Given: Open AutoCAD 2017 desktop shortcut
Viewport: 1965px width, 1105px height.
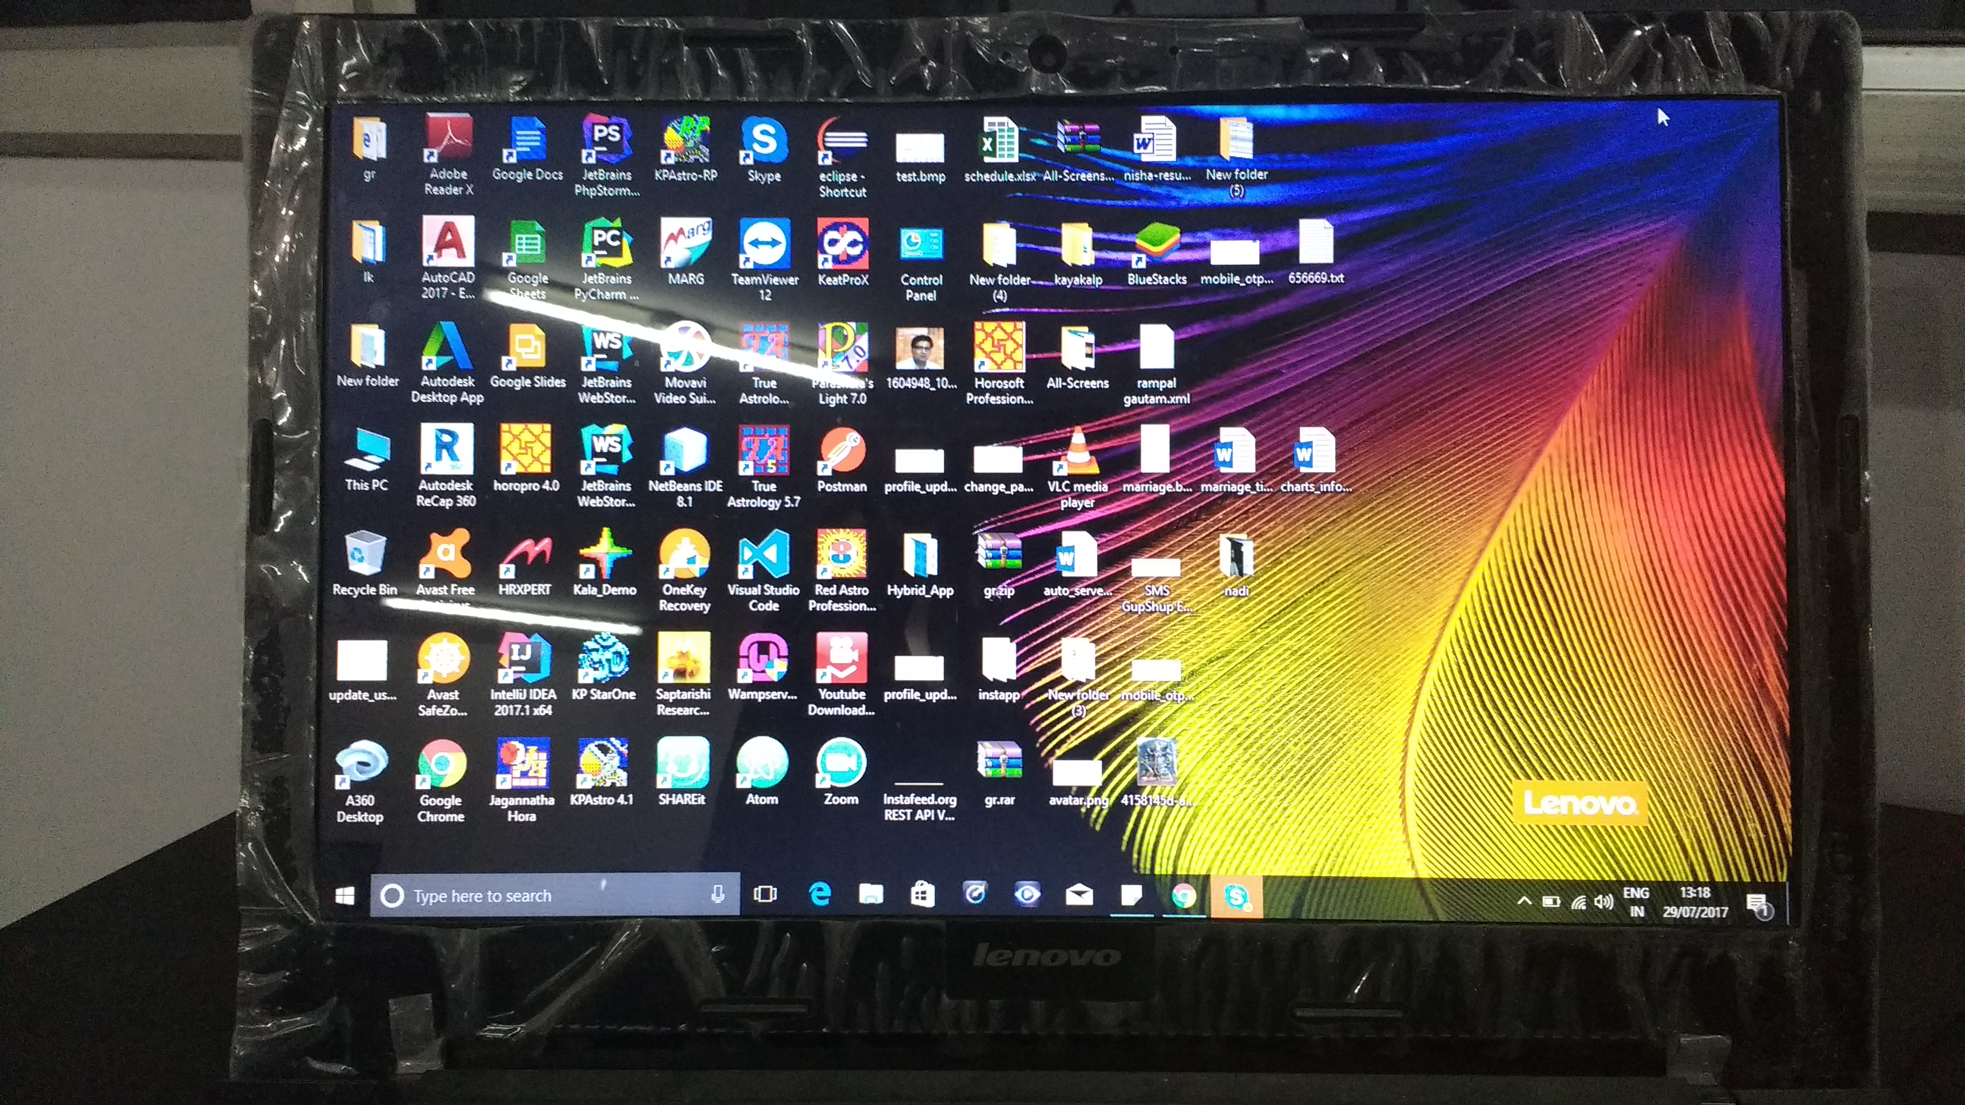Looking at the screenshot, I should tap(449, 258).
